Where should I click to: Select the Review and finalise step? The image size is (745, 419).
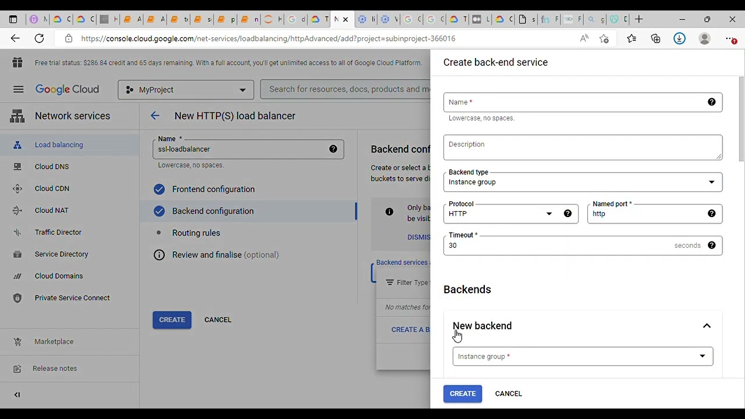coord(225,255)
